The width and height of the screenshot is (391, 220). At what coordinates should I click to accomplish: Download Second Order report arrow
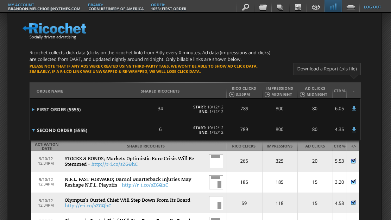[354, 130]
